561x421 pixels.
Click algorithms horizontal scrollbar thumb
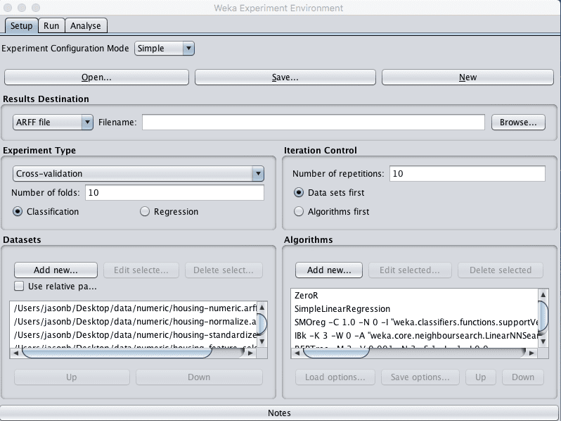(336, 353)
